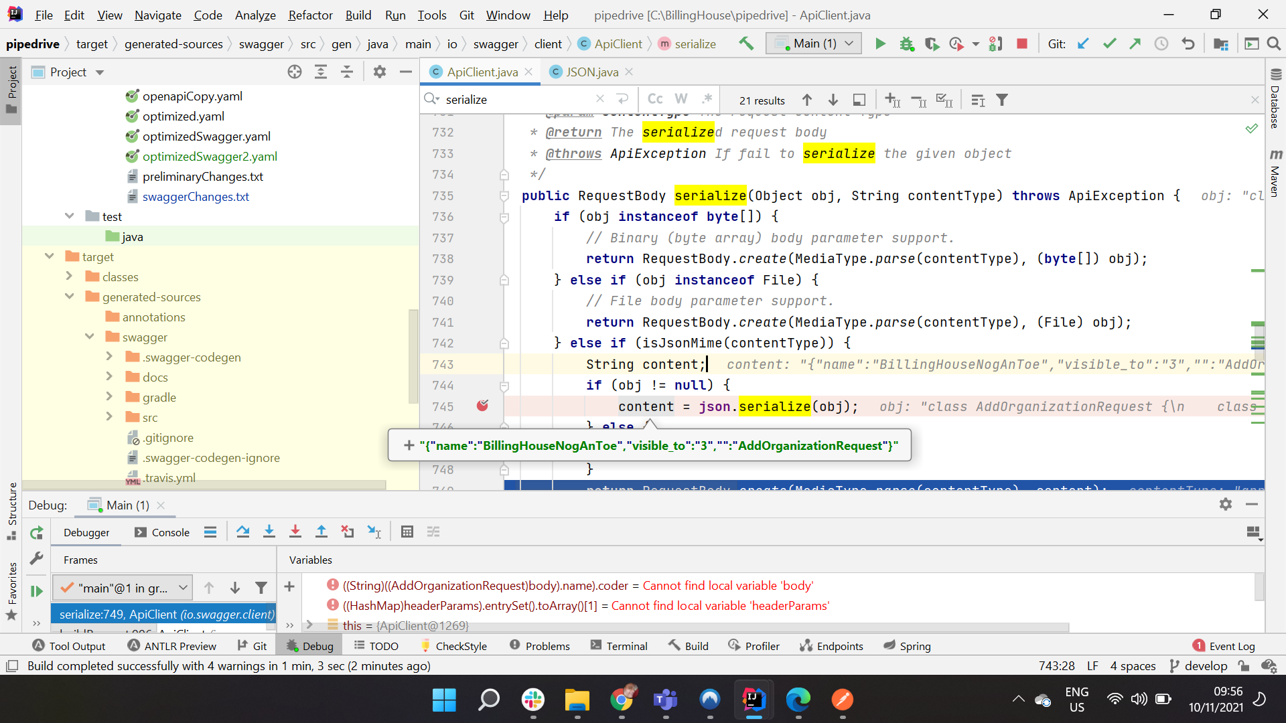Click Step Out in the debugger toolbar

point(321,532)
